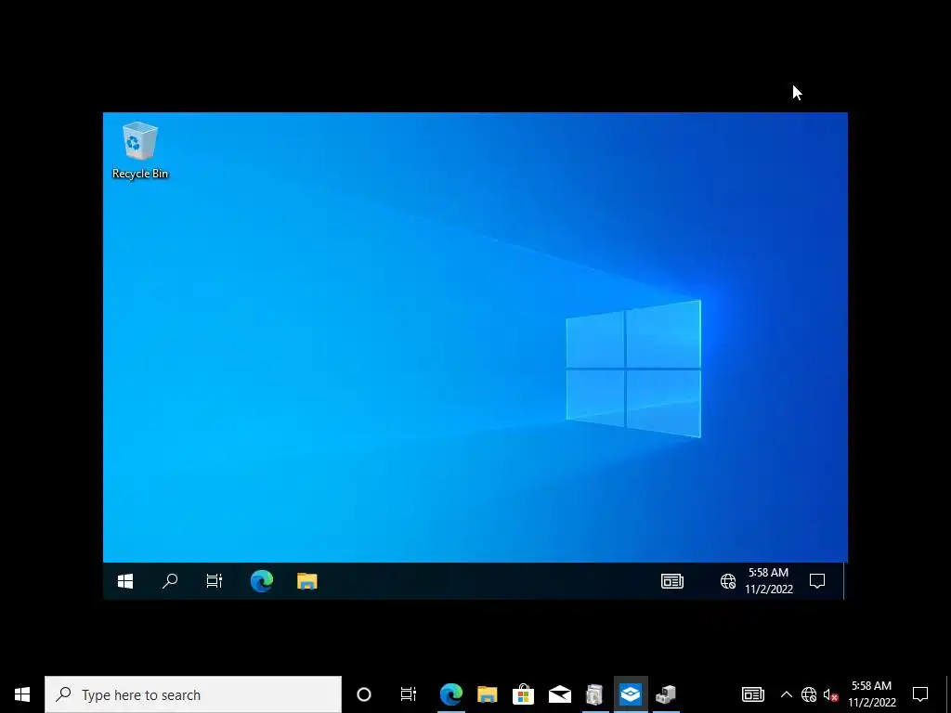Click the host muted speaker volume icon
The height and width of the screenshot is (713, 951).
(831, 694)
